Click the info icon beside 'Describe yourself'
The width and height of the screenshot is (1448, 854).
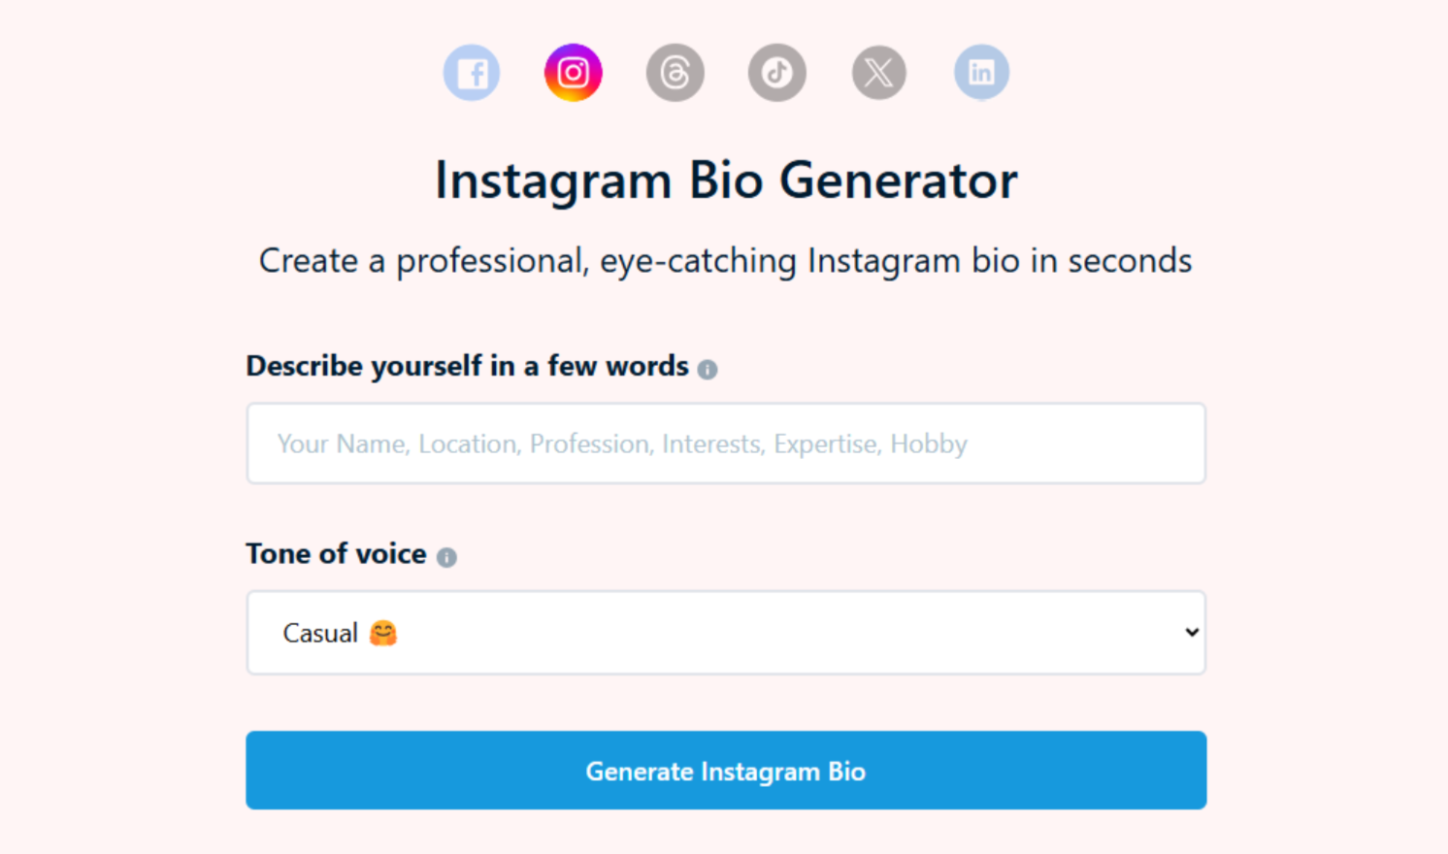[708, 368]
